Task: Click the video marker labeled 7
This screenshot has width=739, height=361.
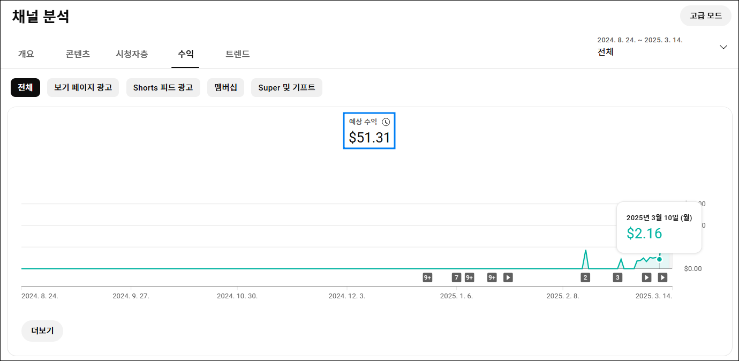Action: coord(456,277)
